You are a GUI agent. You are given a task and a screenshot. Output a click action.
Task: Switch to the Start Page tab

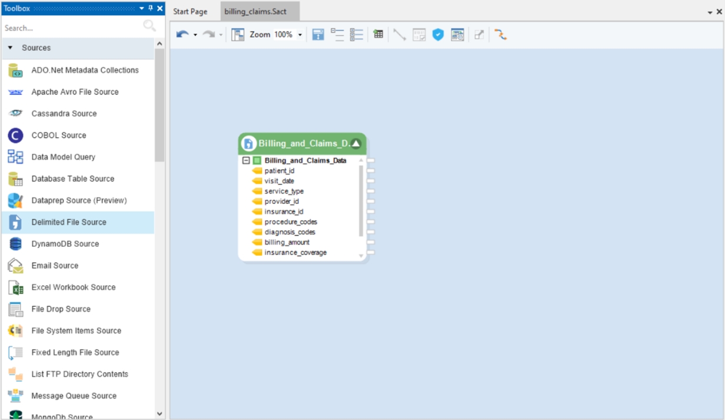pyautogui.click(x=190, y=11)
